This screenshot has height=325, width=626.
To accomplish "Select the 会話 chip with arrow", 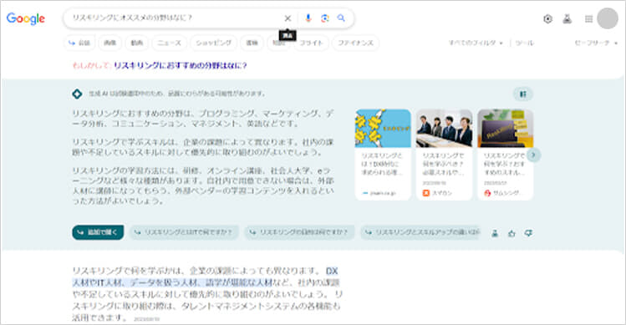I will 79,43.
